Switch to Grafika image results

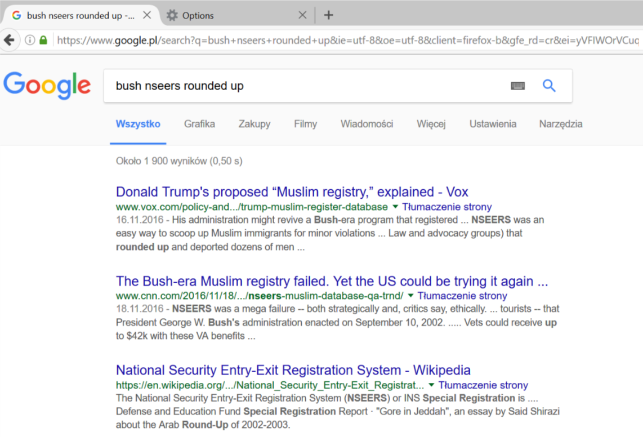199,124
